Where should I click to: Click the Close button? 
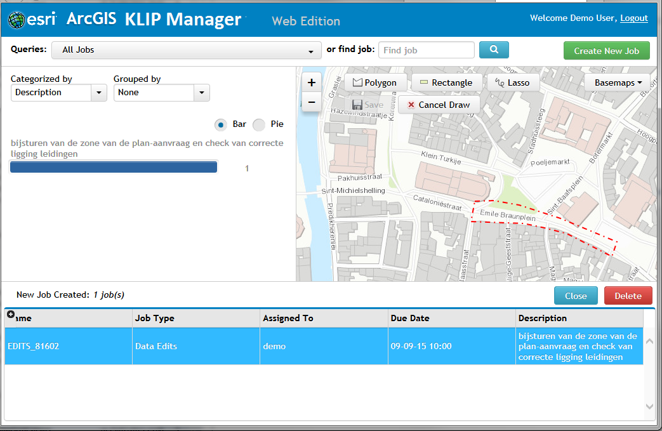tap(576, 296)
